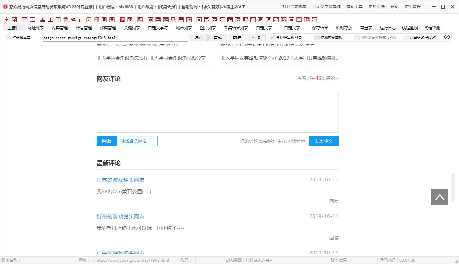Switch to the 关键词表 tab
Screen dimensions: 459x264
[x=132, y=28]
